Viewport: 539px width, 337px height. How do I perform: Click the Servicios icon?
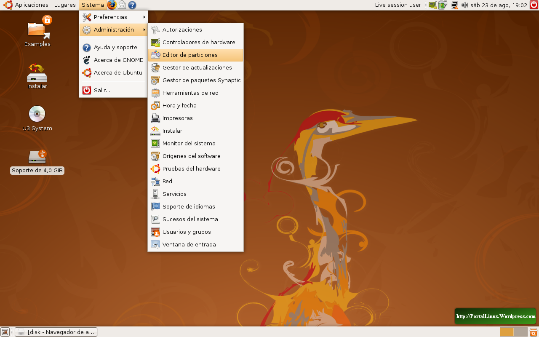155,194
